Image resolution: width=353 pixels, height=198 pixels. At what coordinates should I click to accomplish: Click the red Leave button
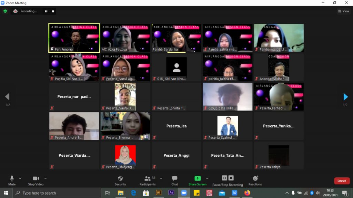[342, 181]
